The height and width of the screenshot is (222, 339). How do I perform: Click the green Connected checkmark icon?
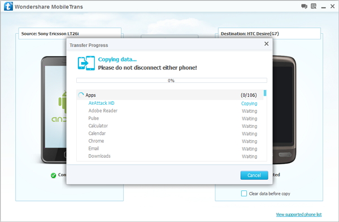coord(54,175)
